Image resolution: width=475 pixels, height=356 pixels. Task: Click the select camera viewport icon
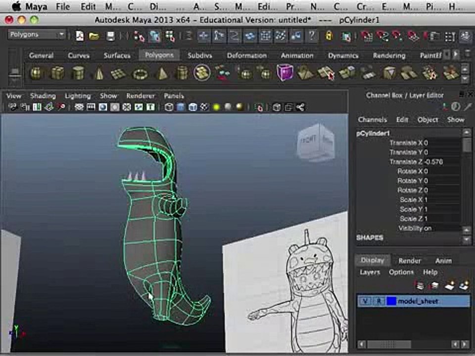[x=13, y=107]
